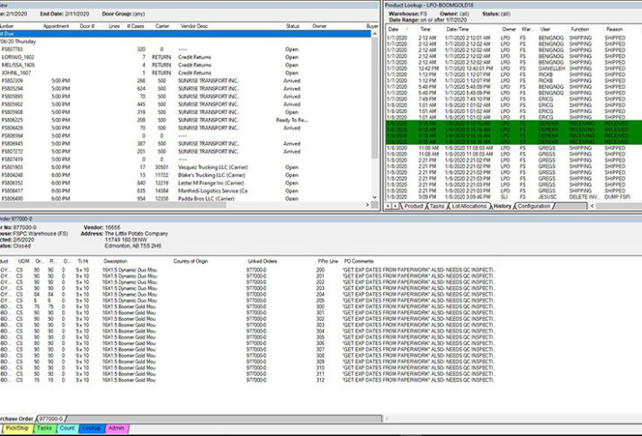642x436 pixels.
Task: Select the JOHNL_1607 credit return row
Action: coord(185,73)
